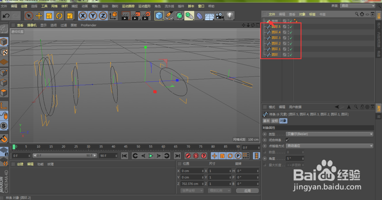Open the blue deformer bend icon
The width and height of the screenshot is (382, 200).
point(199,16)
